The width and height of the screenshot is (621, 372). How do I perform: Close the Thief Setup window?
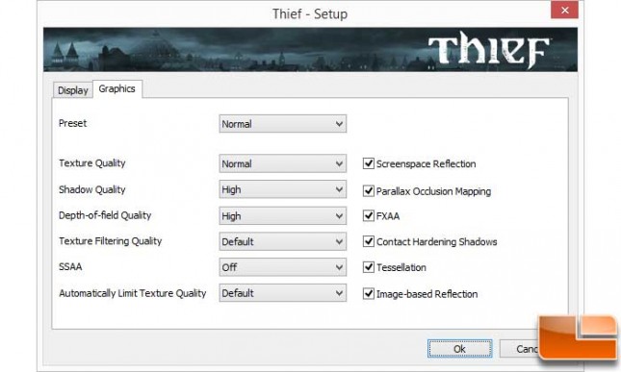564,10
